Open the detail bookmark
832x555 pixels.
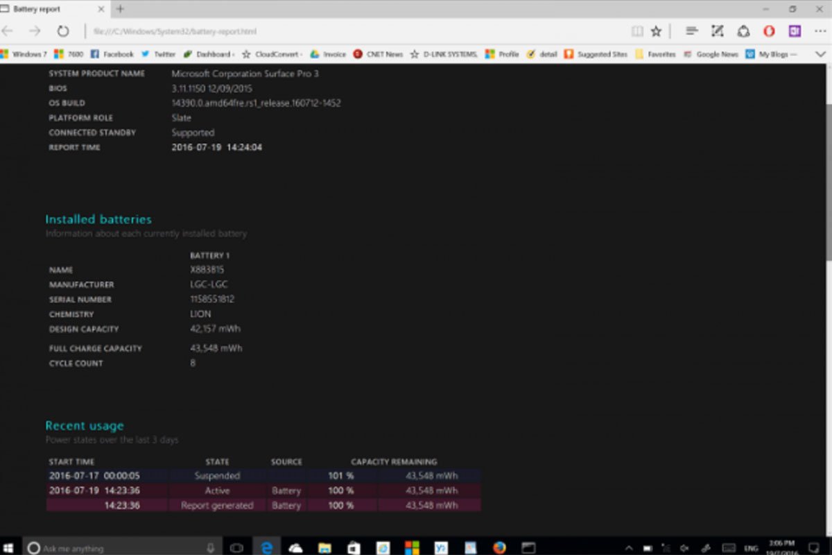[x=542, y=54]
